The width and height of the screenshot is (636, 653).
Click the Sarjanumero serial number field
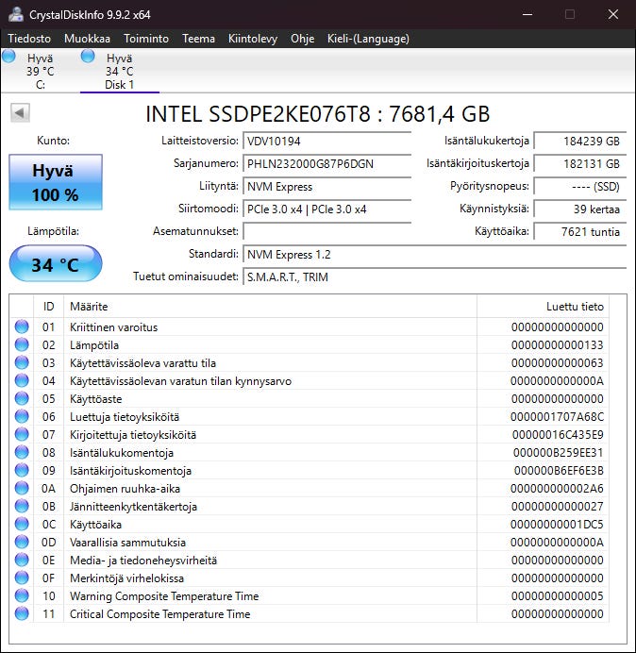(x=326, y=163)
